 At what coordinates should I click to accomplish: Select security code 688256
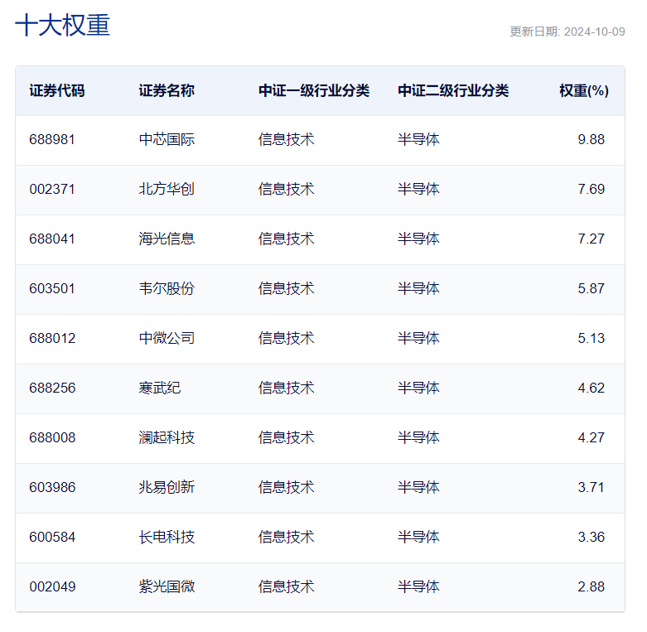point(52,388)
